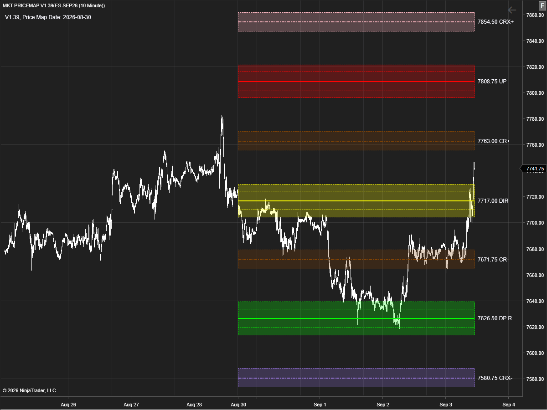Select the 7808.75 UP level label
Viewport: 547px width, 410px height.
tap(492, 82)
